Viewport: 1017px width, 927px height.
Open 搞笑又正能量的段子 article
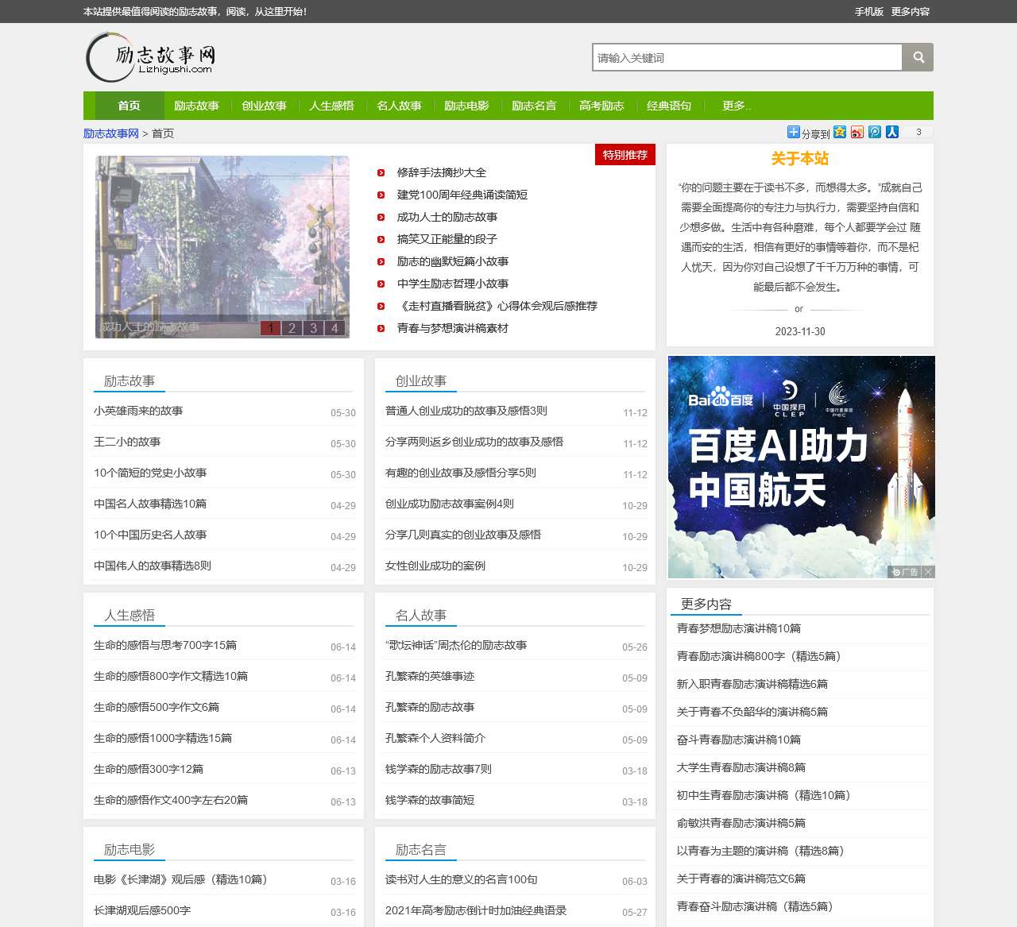[x=447, y=239]
